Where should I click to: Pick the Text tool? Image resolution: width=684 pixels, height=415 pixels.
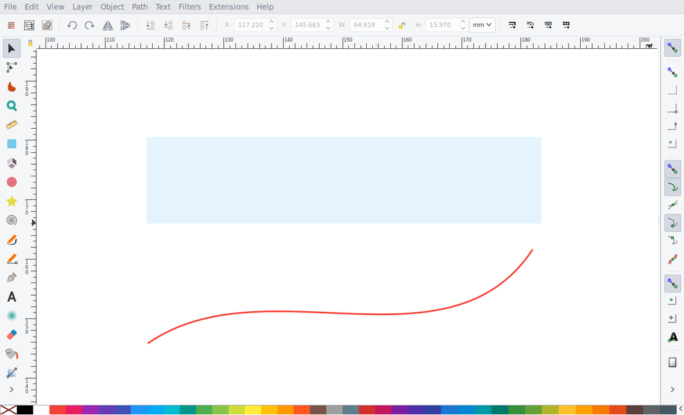coord(11,297)
